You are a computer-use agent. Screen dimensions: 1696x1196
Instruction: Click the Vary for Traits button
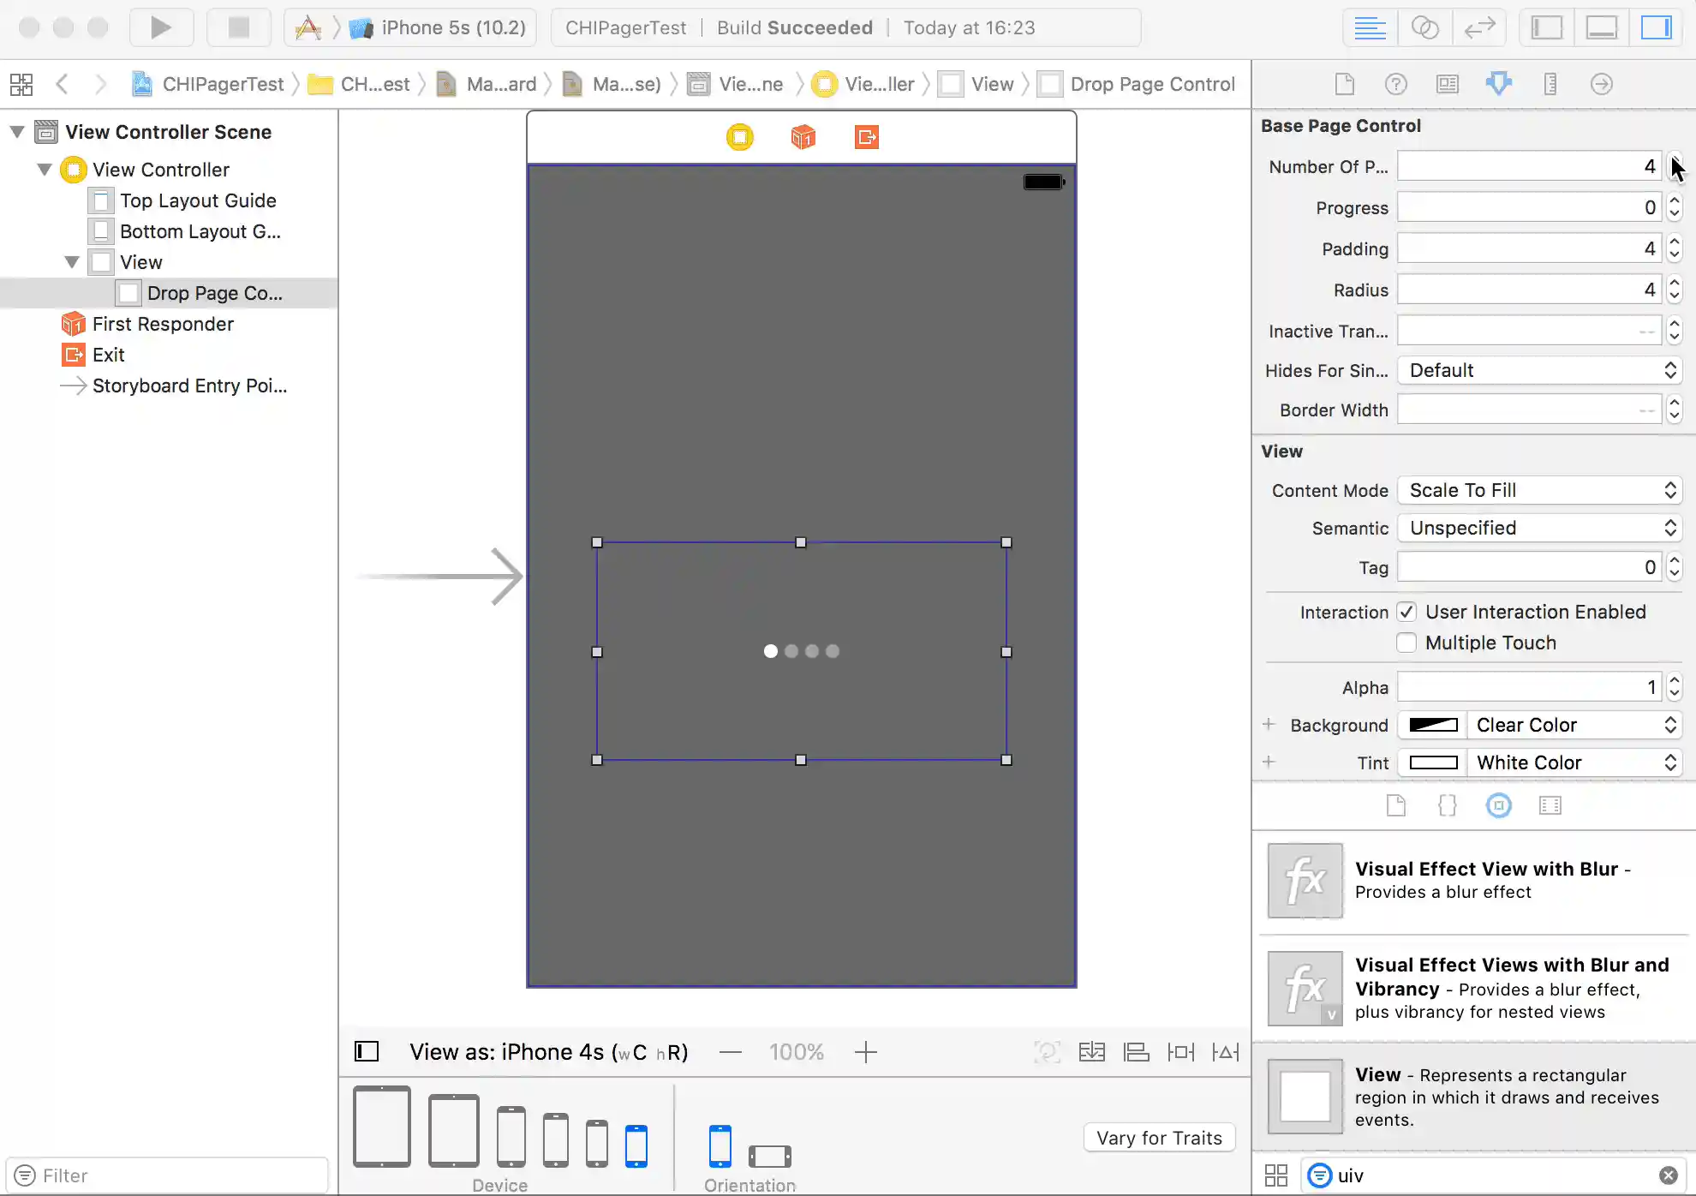(x=1159, y=1138)
